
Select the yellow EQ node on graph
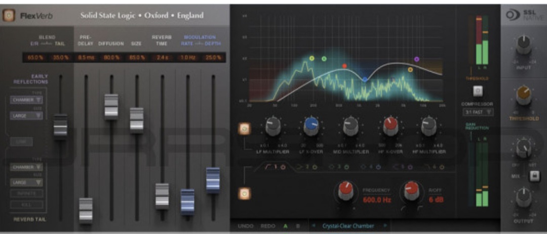(312, 59)
